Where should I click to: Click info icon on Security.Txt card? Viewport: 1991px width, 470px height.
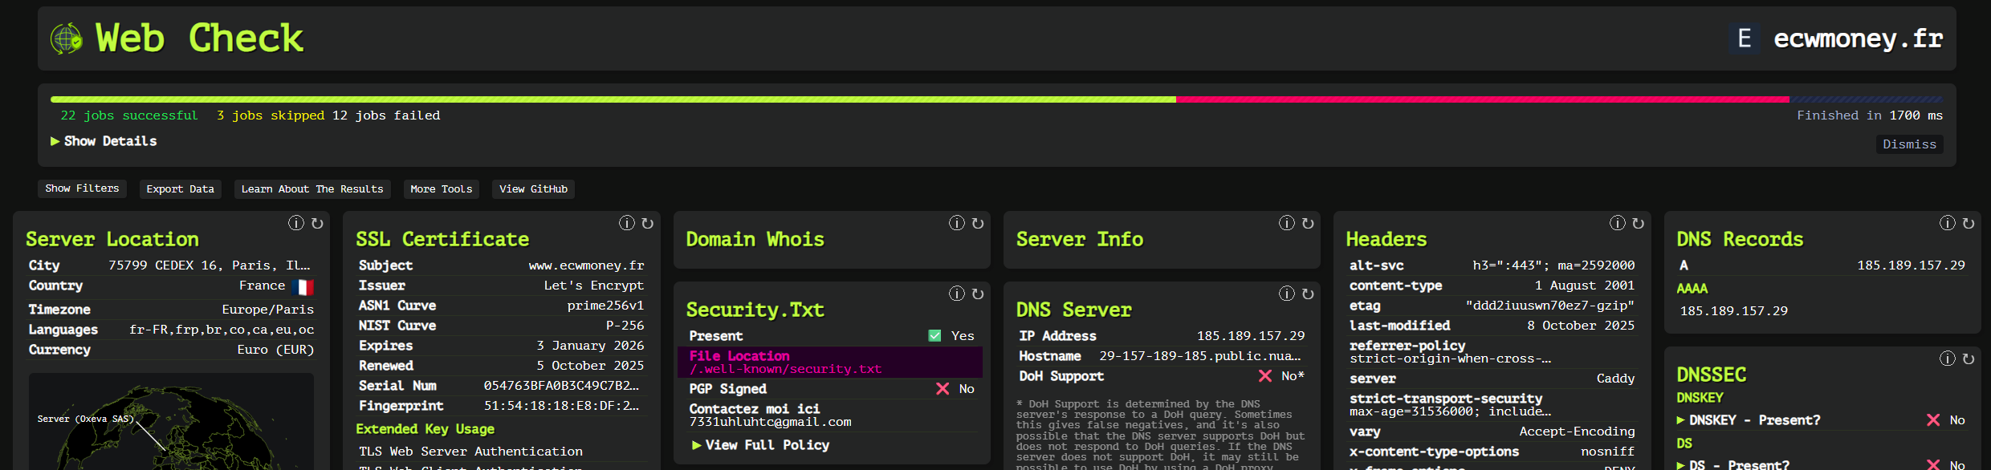coord(956,294)
